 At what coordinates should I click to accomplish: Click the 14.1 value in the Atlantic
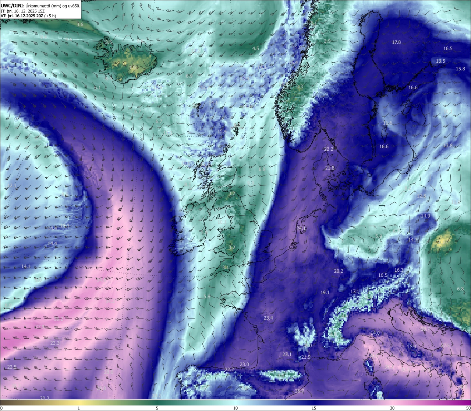[26, 267]
